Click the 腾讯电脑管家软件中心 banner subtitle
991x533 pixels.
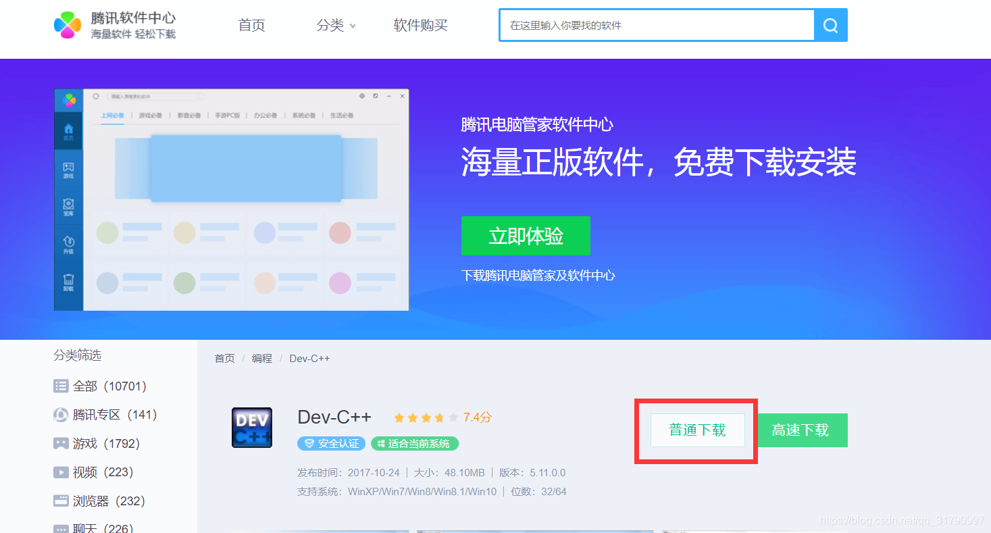pyautogui.click(x=537, y=125)
